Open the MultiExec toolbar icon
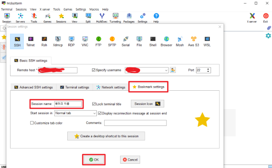Viewport: 272px width, 168px height. (x=102, y=18)
